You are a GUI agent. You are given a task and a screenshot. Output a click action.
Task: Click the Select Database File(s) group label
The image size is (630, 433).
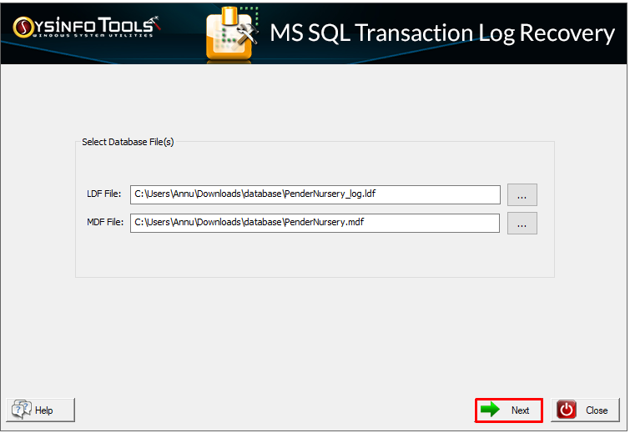click(x=128, y=142)
